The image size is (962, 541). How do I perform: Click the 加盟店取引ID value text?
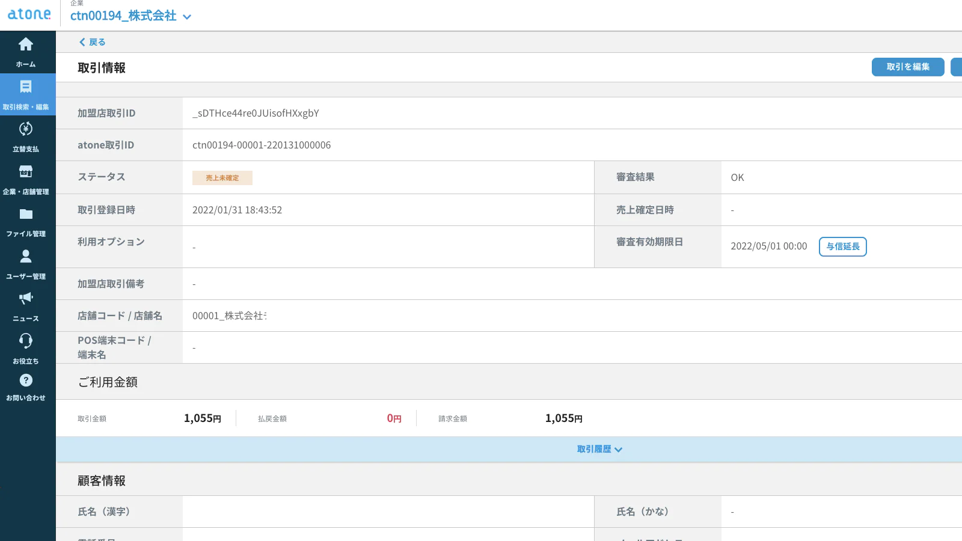coord(256,113)
